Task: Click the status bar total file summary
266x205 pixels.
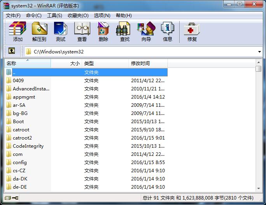Action: point(198,198)
